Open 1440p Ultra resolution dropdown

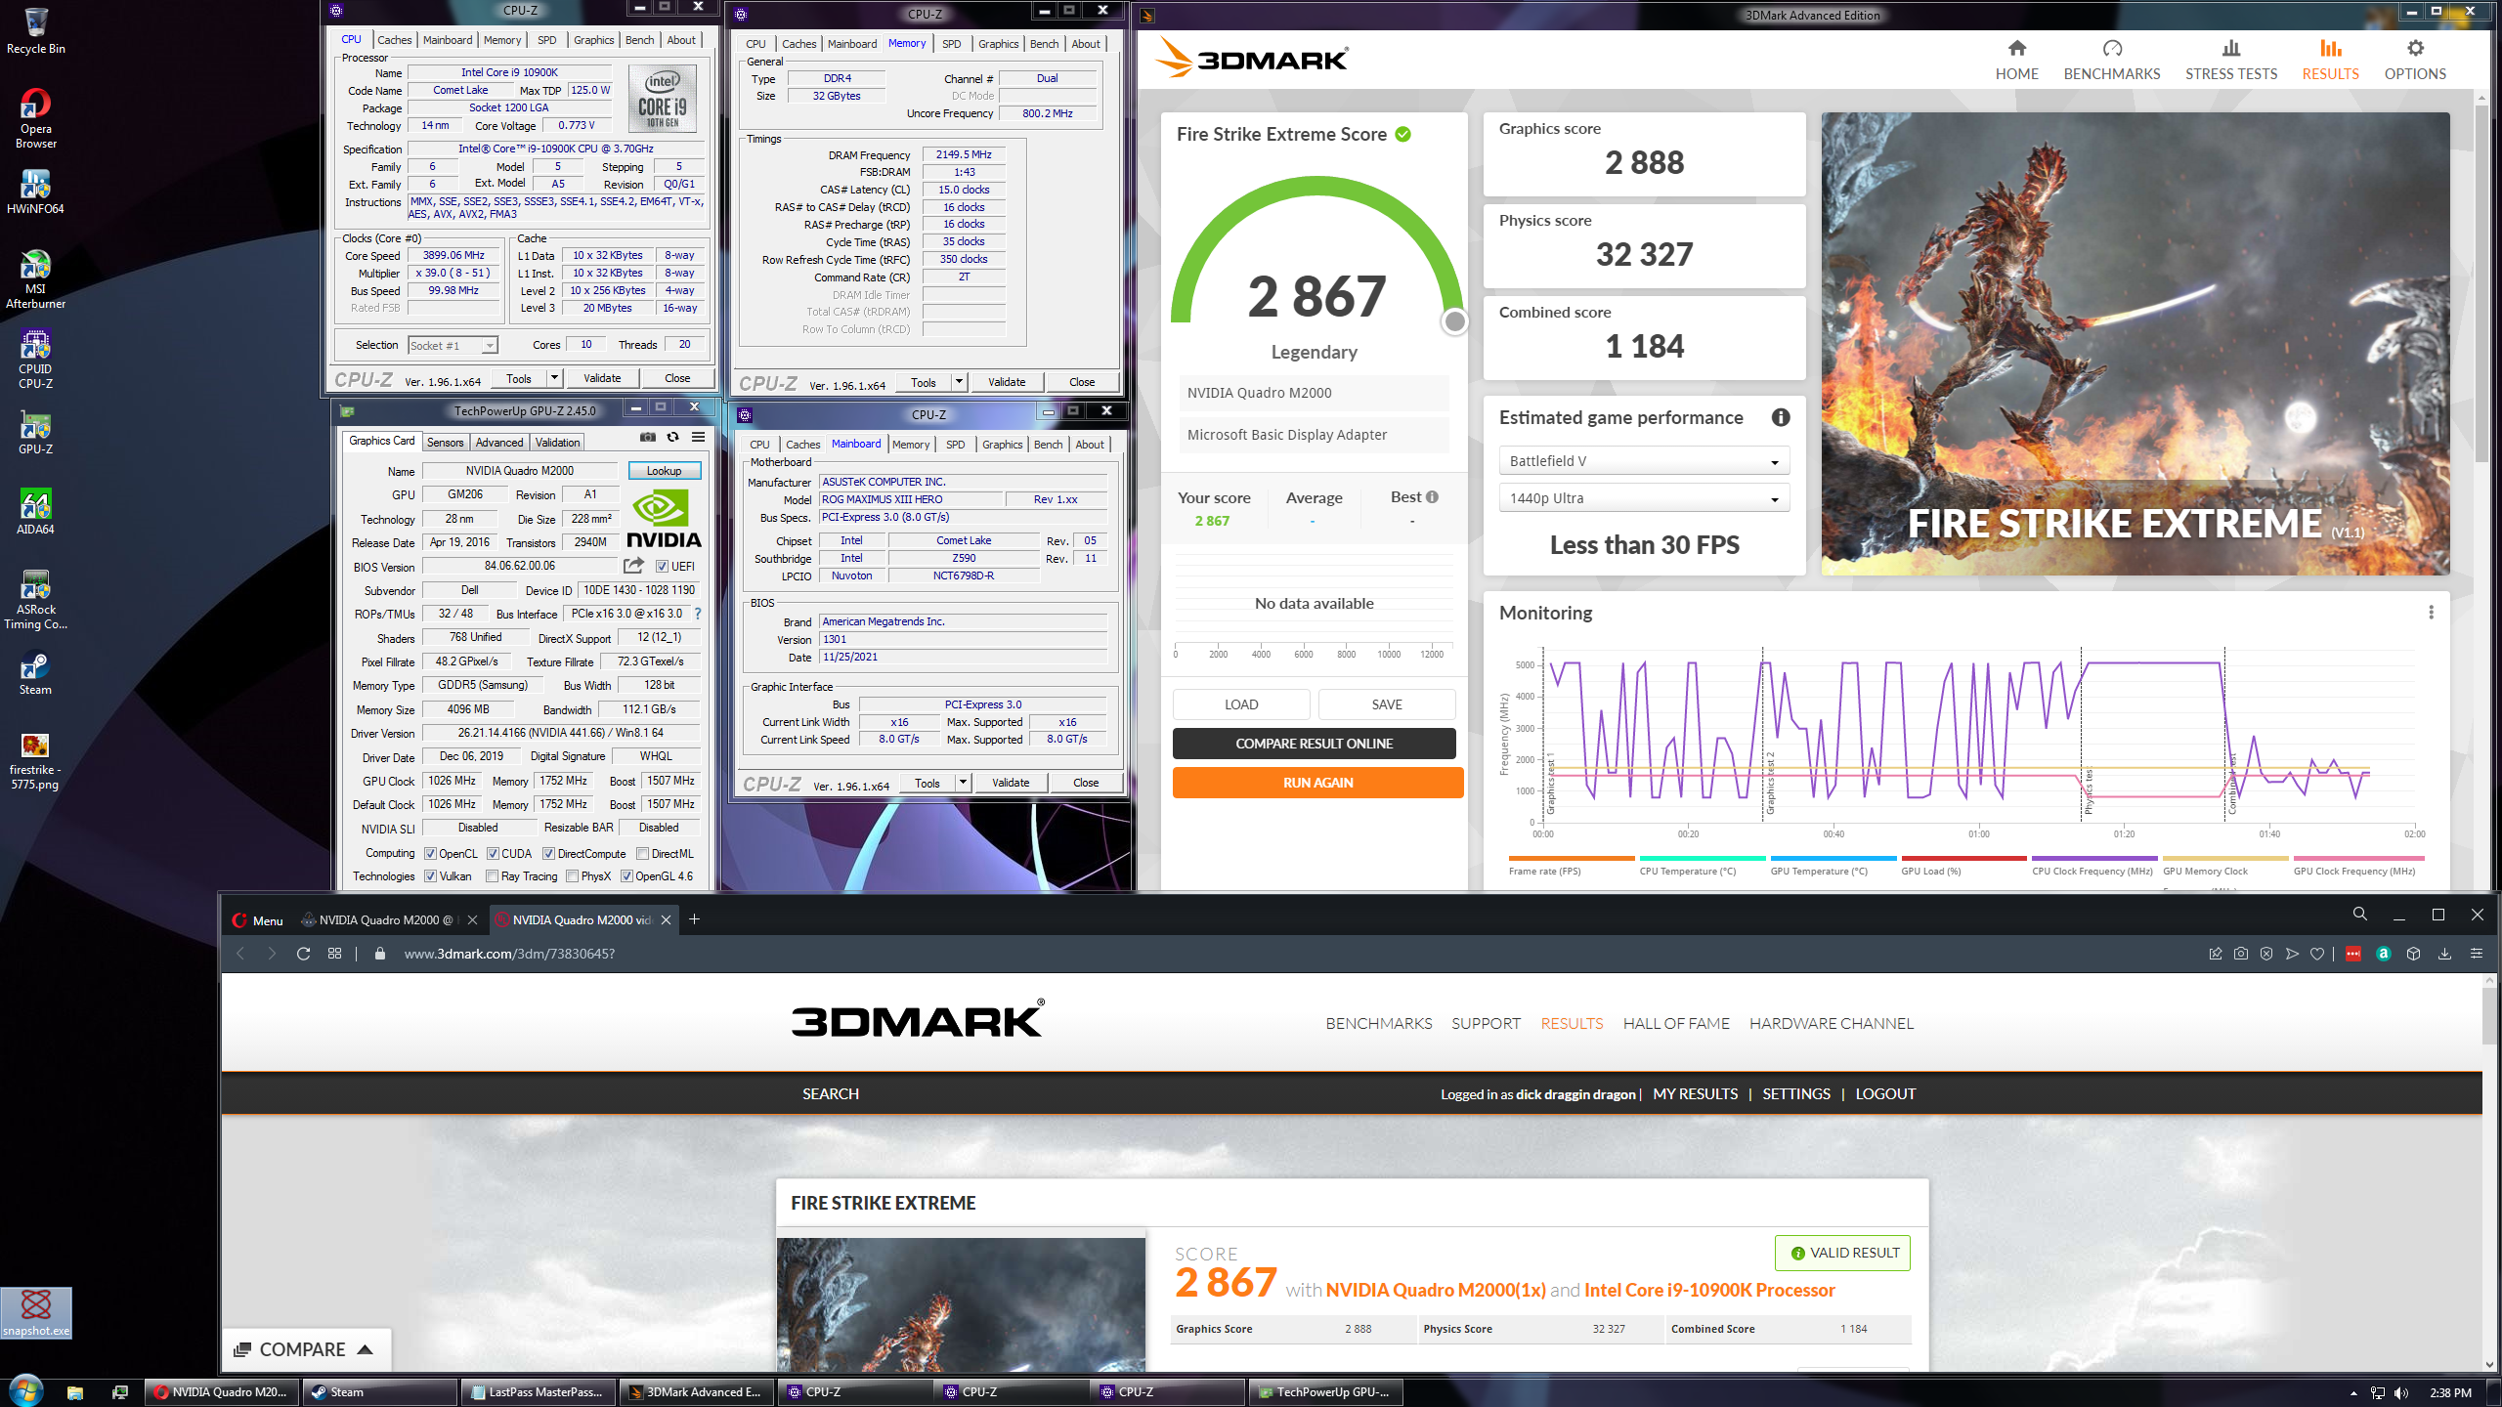[1644, 498]
